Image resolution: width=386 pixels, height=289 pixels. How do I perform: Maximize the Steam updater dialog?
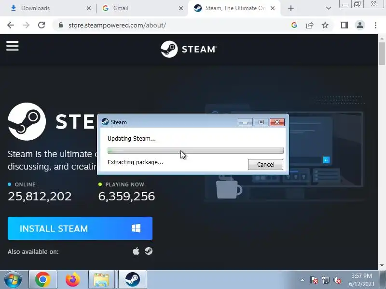[261, 122]
